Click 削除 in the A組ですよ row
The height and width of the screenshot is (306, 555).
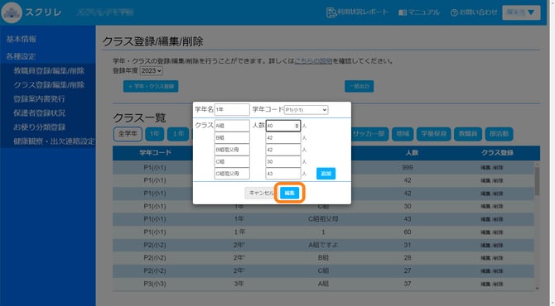(498, 246)
